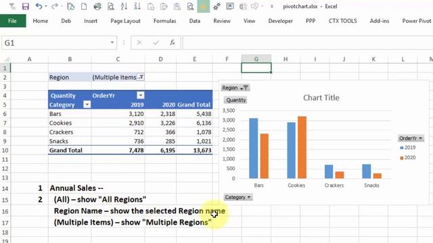This screenshot has height=243, width=433.
Task: Click the blank New document icon
Action: coord(84,6)
